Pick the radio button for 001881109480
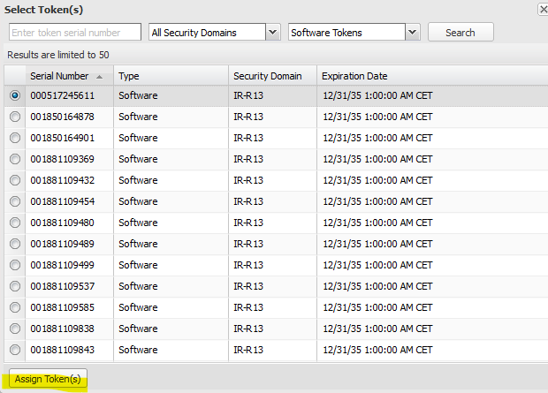 click(15, 223)
